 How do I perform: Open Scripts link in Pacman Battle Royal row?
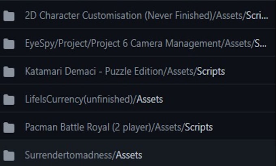[198, 127]
